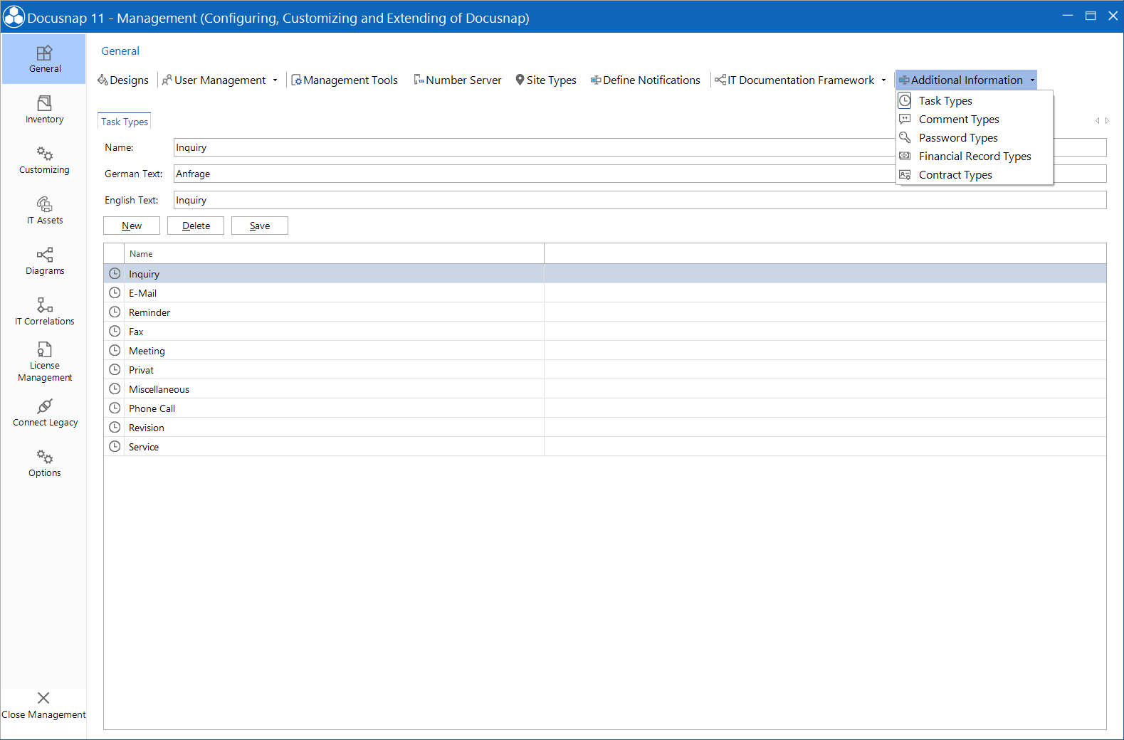Click clock icon of Phone Call row
Viewport: 1124px width, 740px height.
tap(115, 408)
